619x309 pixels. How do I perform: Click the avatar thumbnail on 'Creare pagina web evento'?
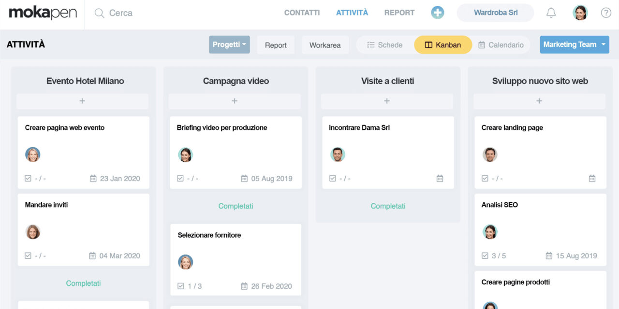coord(33,154)
